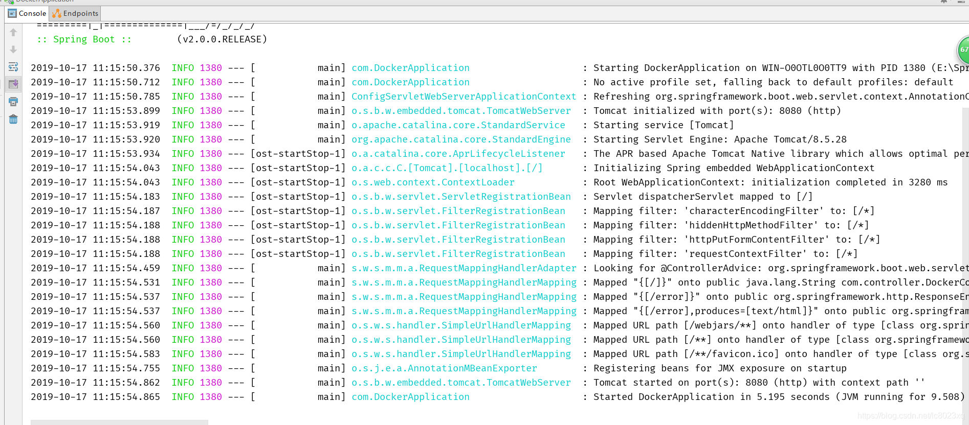
Task: Click timestamp 11:15:50.376 log line
Action: click(x=95, y=68)
